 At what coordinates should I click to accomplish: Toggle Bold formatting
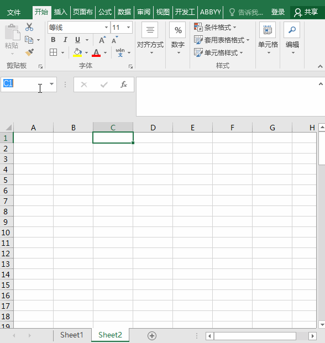(x=53, y=40)
